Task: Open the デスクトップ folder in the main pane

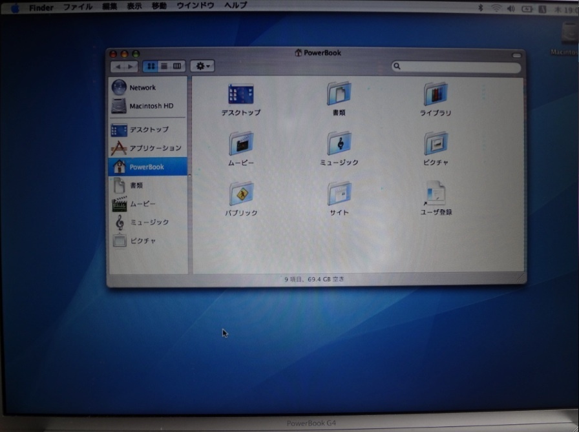Action: click(x=241, y=94)
